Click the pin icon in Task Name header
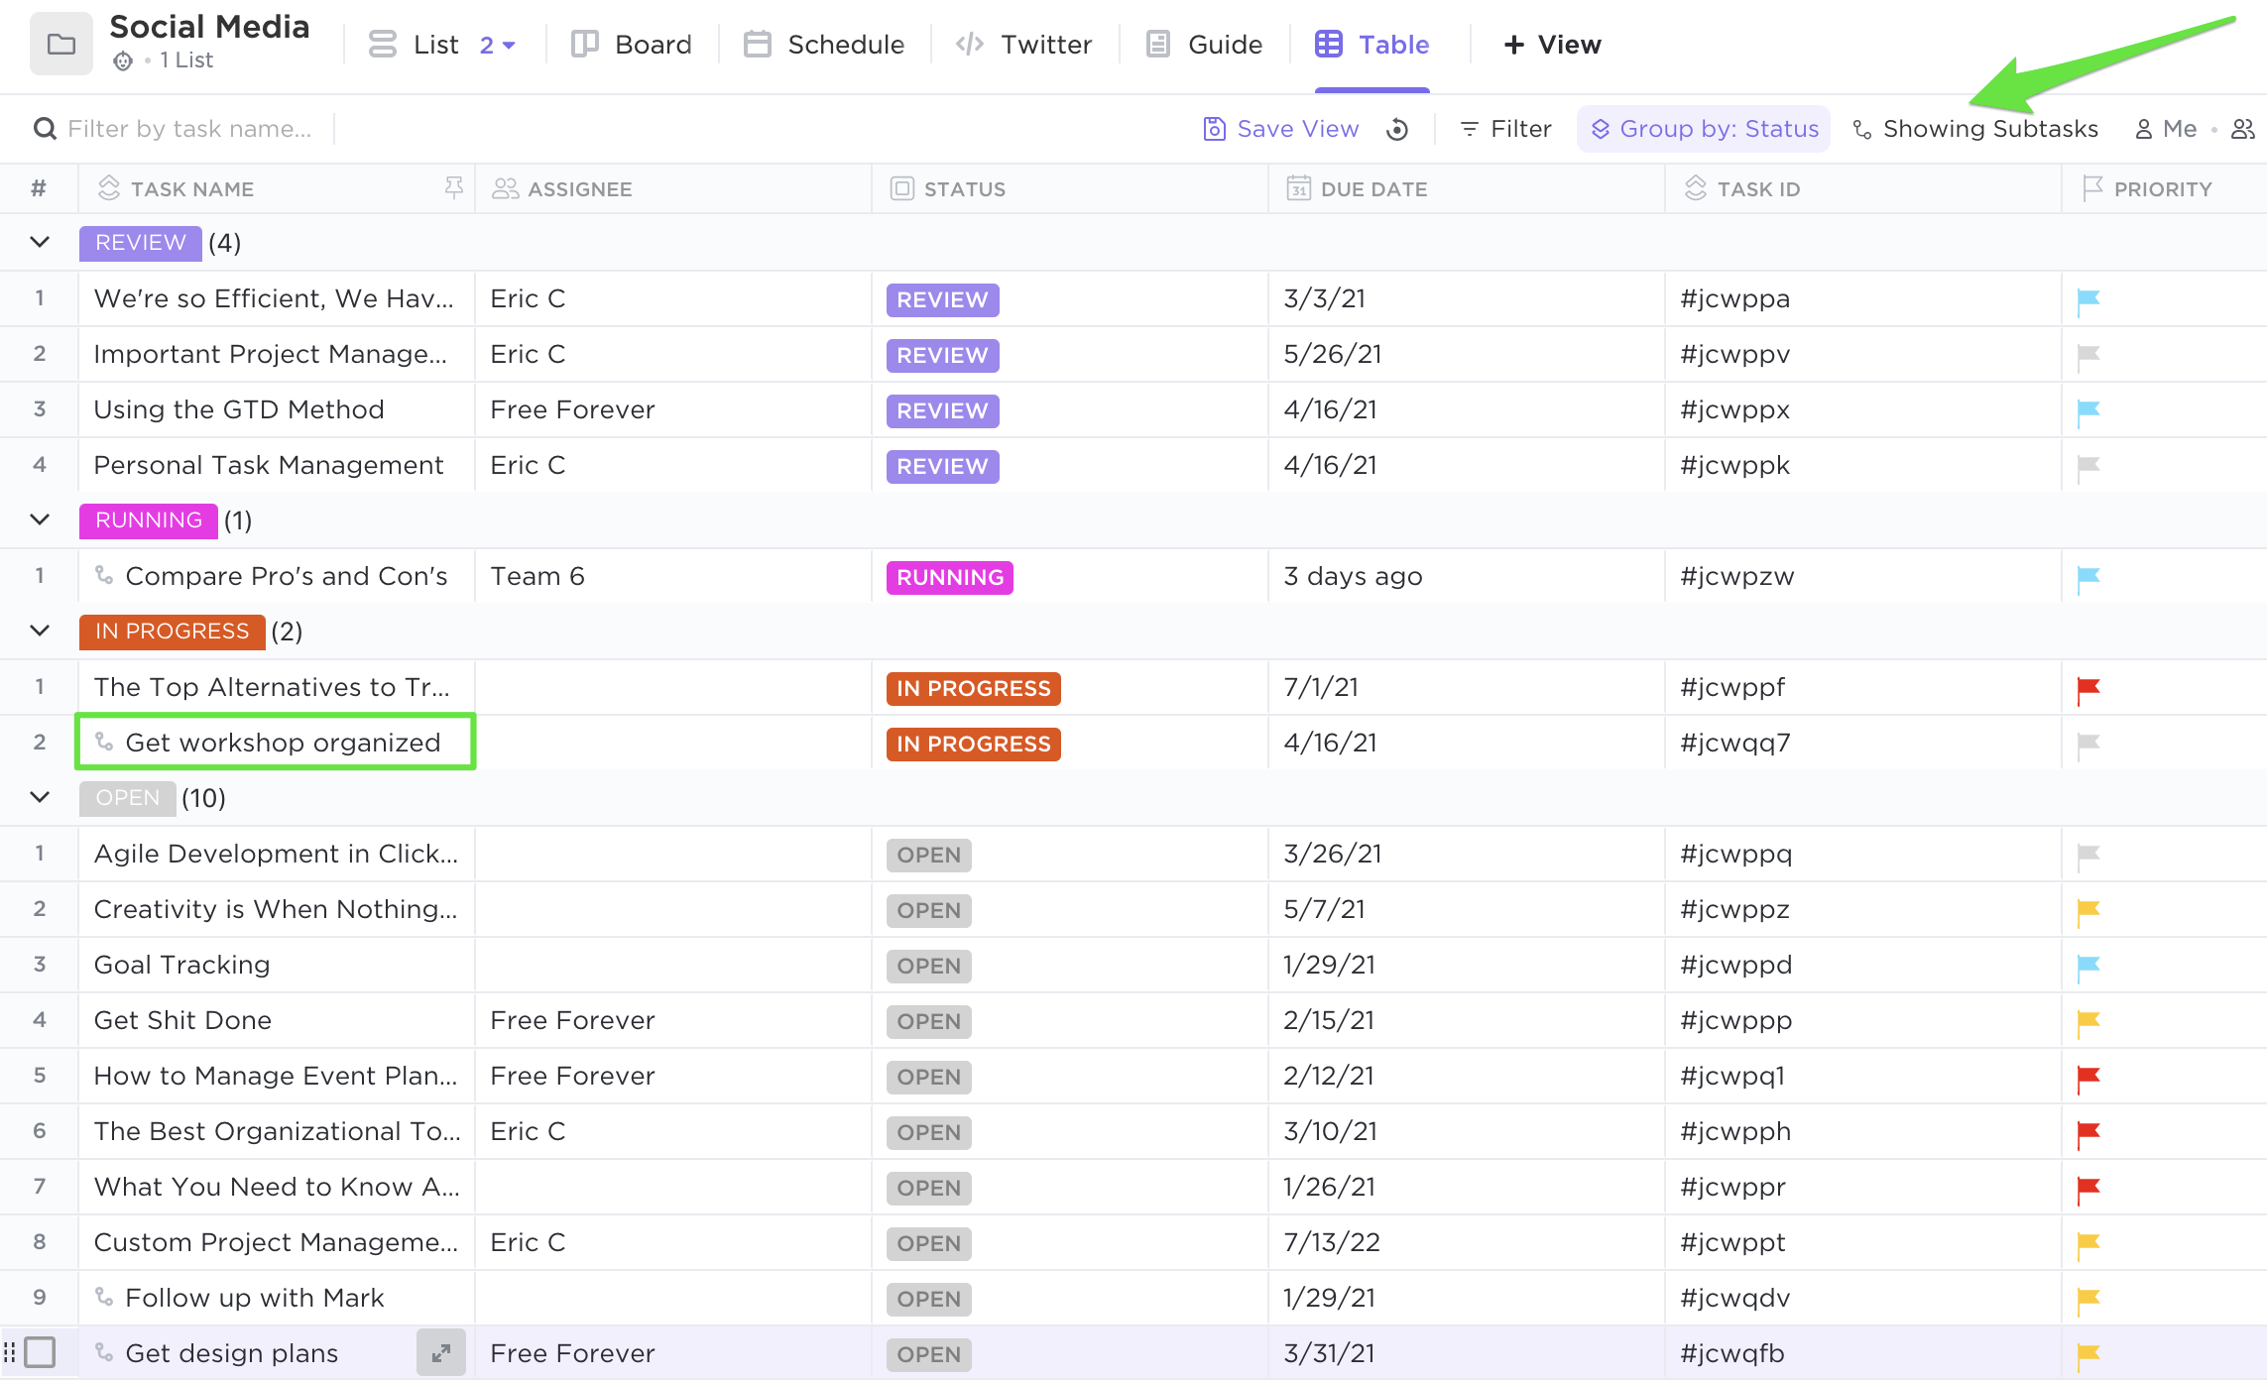The image size is (2267, 1380). coord(453,187)
